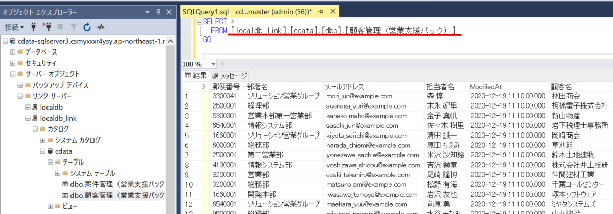Collapse the リンク サーバー node
Screen dimensions: 613x214
tap(20, 96)
